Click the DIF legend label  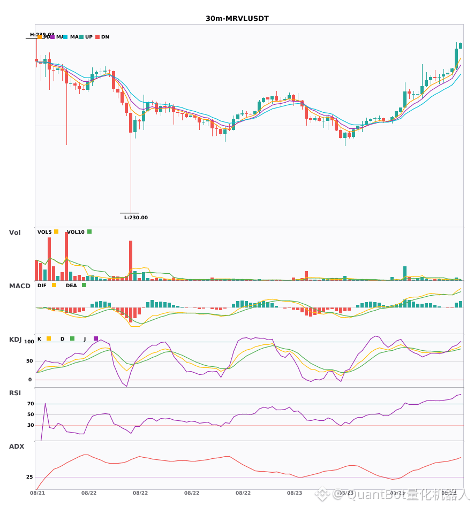pyautogui.click(x=42, y=286)
